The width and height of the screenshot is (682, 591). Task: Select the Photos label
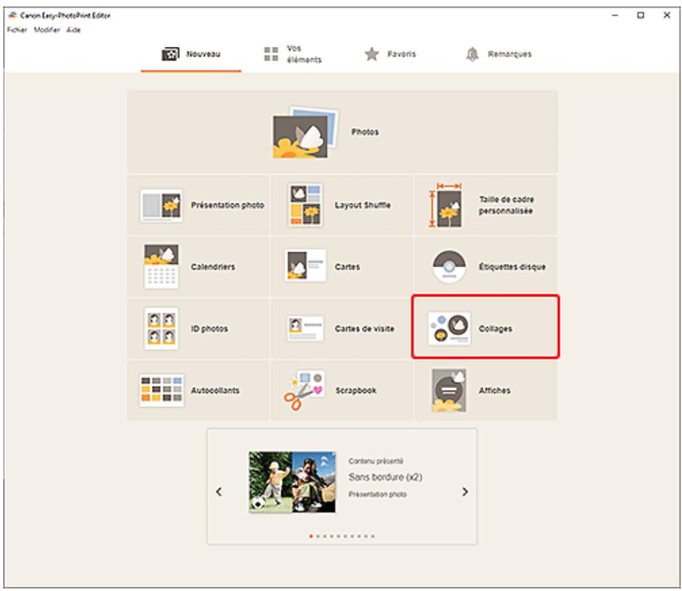click(x=365, y=132)
